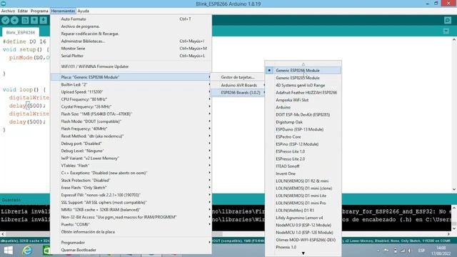Select Auto Formato menu entry
457x257 pixels.
131,19
